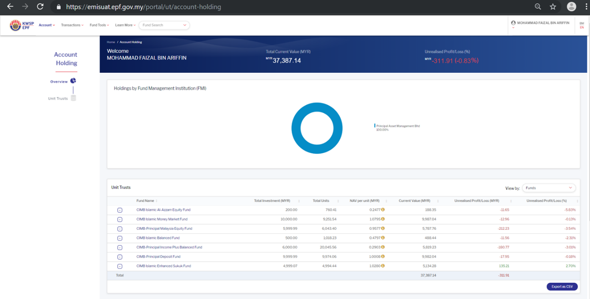
Task: Open the Fund Search dropdown
Action: (164, 25)
